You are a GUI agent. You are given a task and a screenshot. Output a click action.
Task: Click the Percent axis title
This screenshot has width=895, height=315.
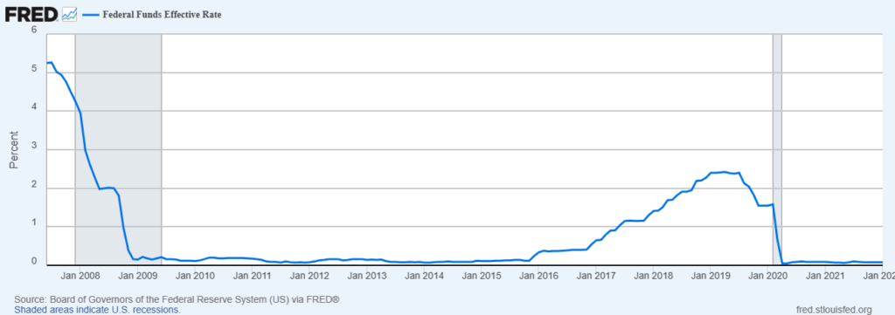tap(14, 150)
